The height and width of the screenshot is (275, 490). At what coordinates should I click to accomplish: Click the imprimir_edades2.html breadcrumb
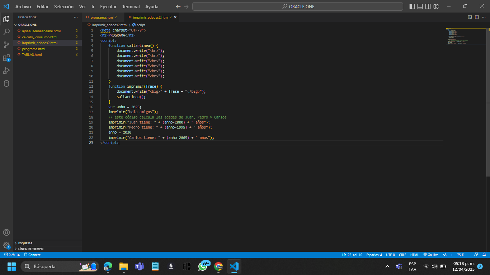click(x=107, y=25)
